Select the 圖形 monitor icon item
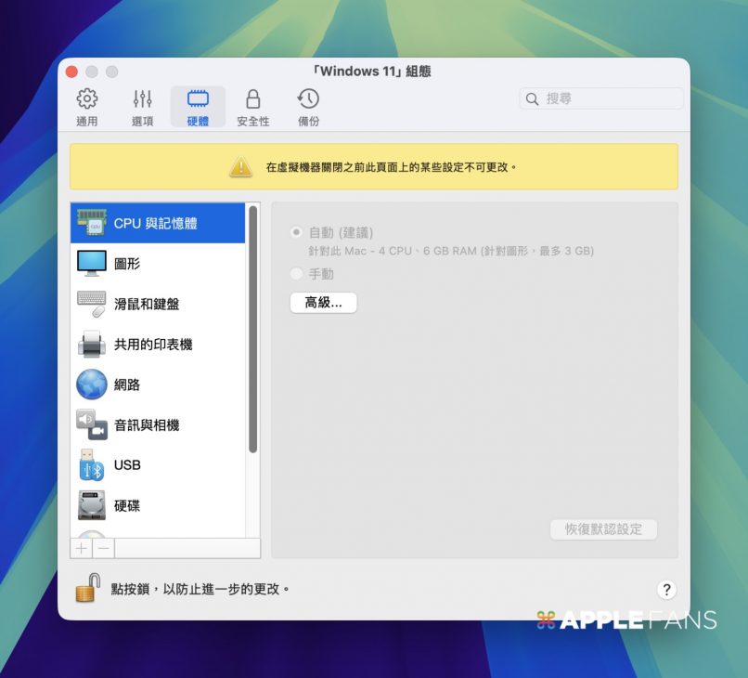748x678 pixels. [158, 264]
